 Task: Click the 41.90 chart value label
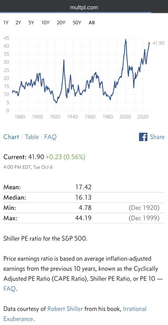coord(158,43)
